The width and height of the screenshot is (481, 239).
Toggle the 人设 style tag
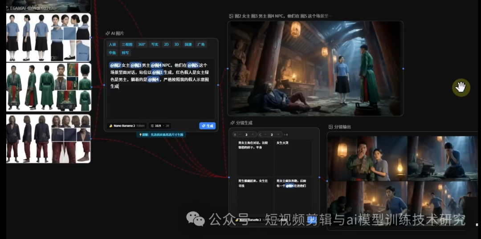click(112, 45)
